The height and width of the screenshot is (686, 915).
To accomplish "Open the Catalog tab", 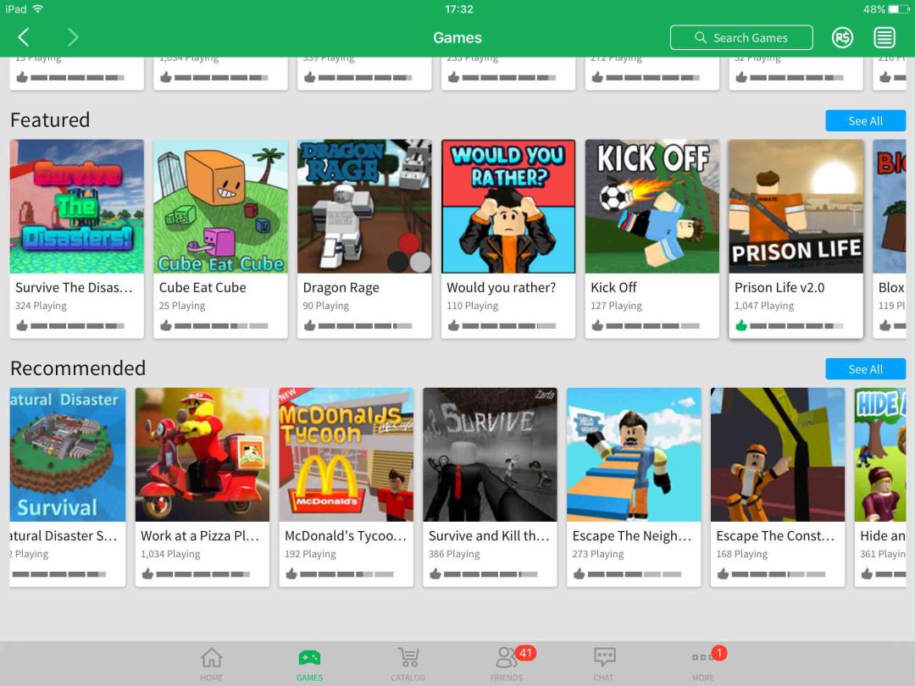I will coord(408,665).
